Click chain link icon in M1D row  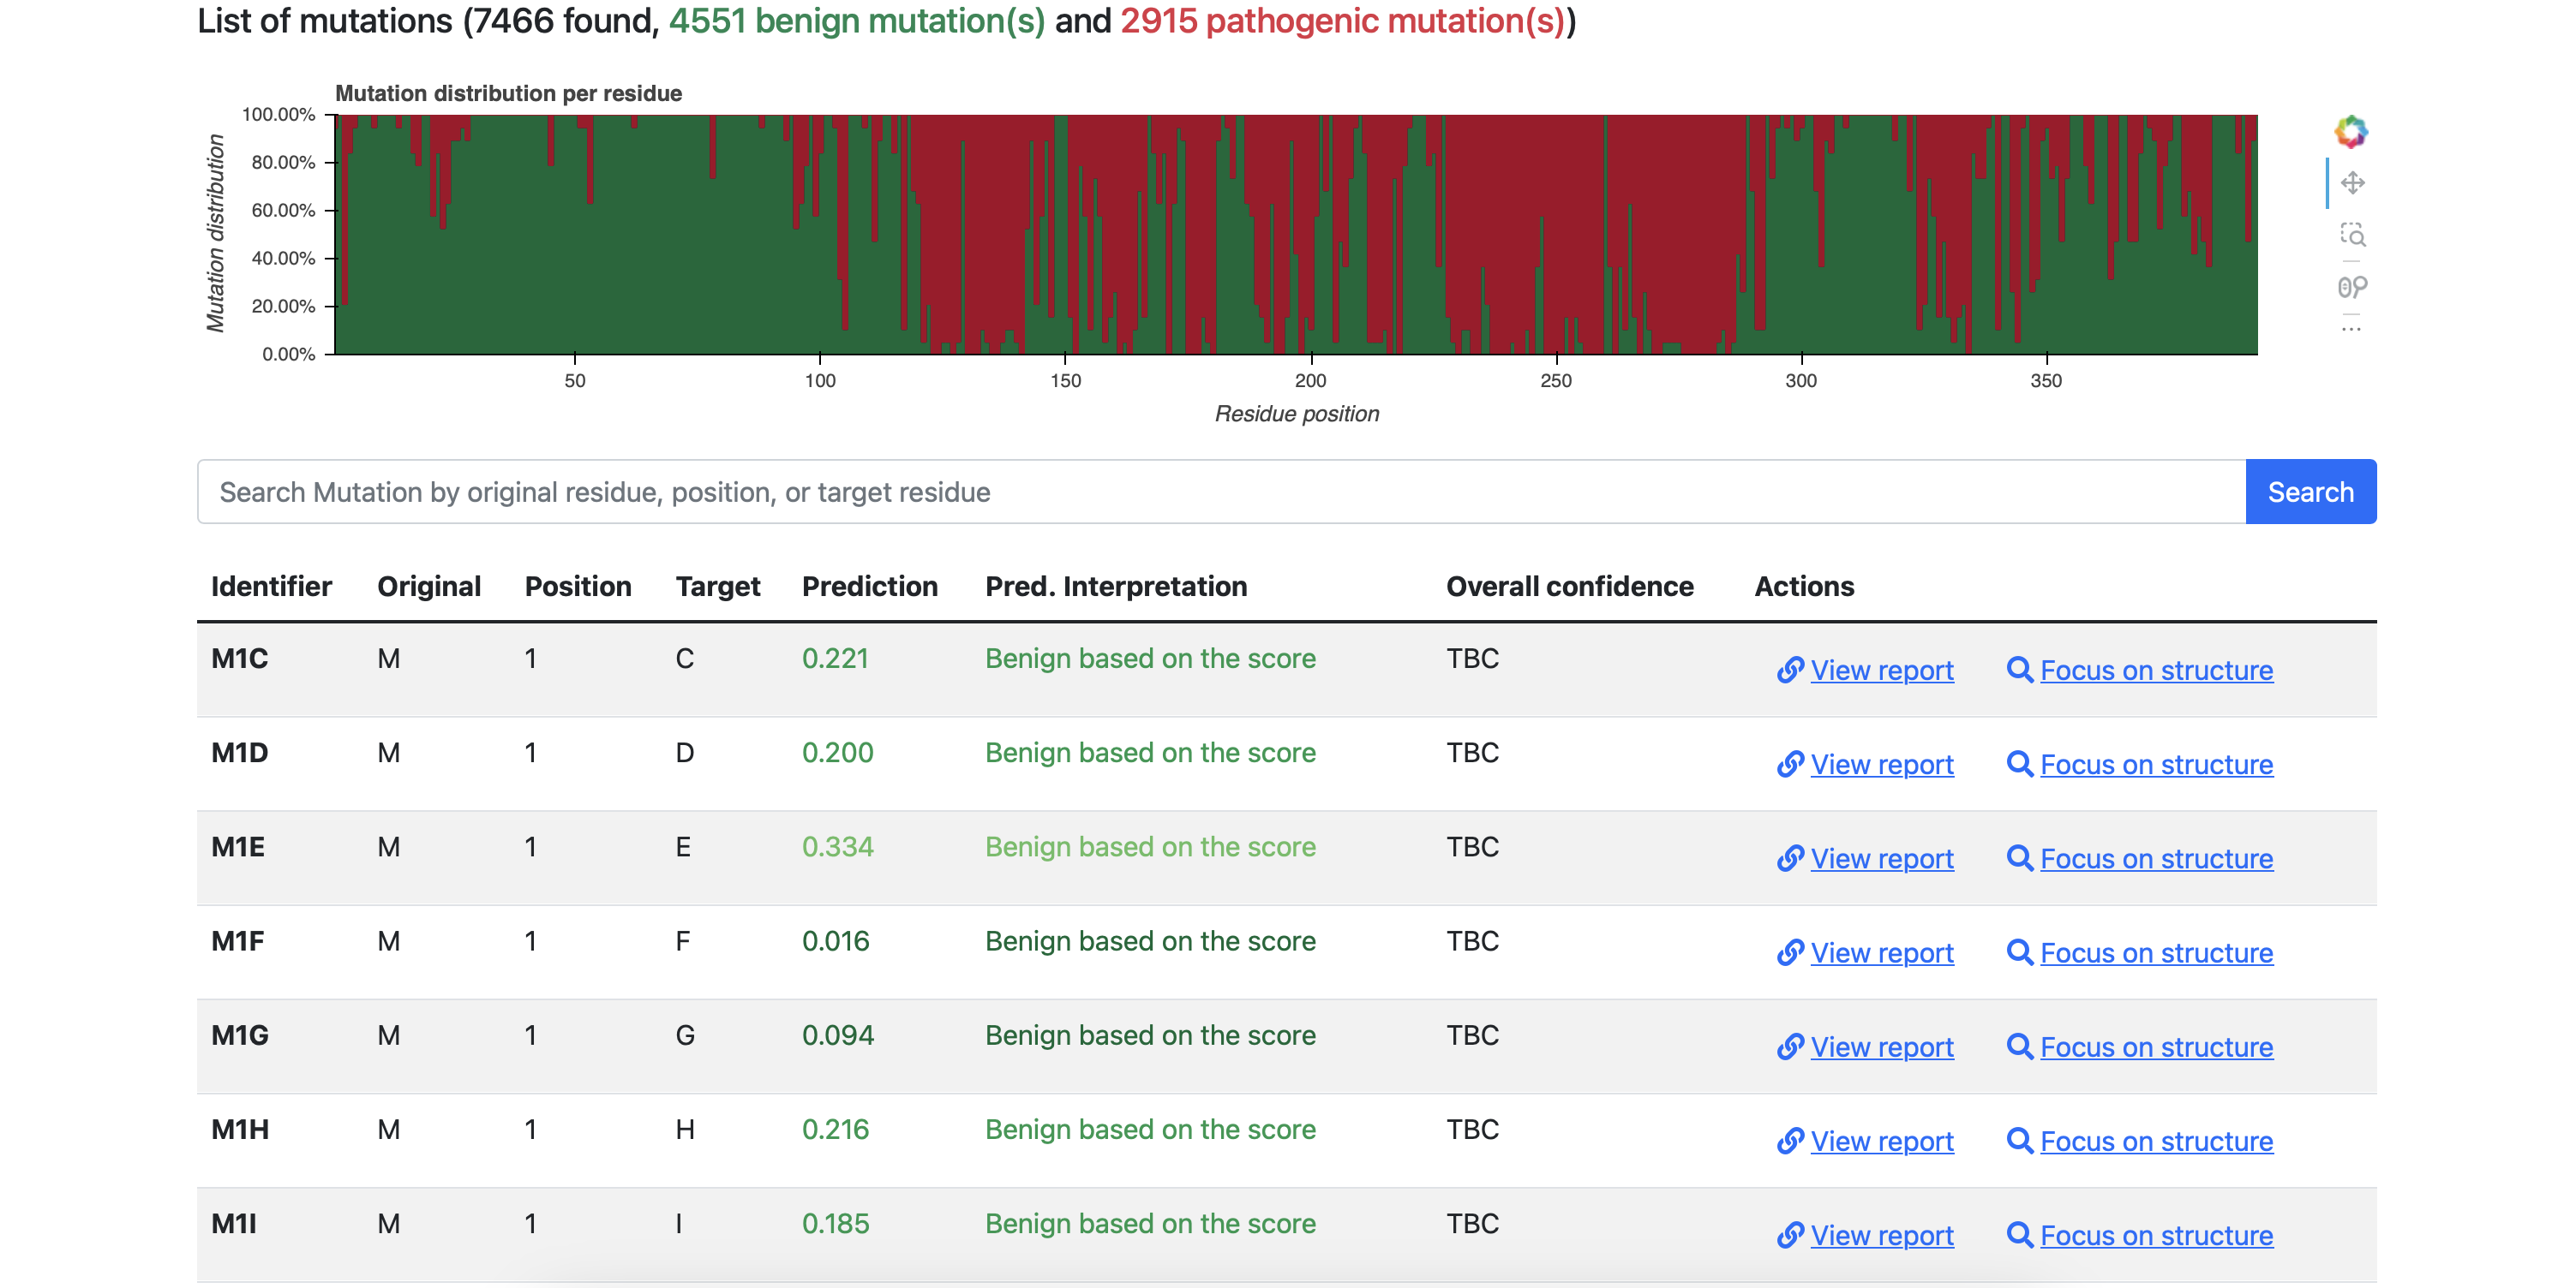tap(1790, 765)
